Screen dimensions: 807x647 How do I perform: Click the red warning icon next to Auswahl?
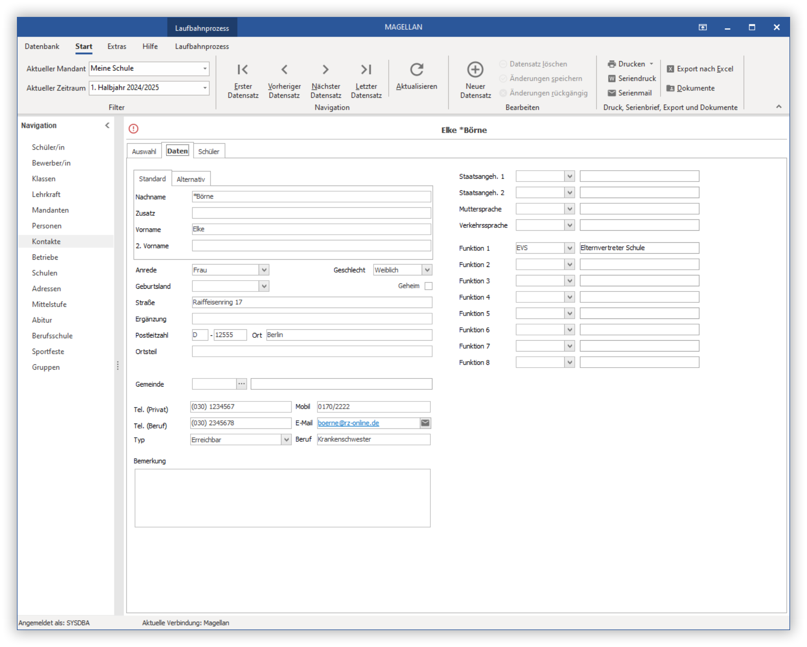point(133,129)
